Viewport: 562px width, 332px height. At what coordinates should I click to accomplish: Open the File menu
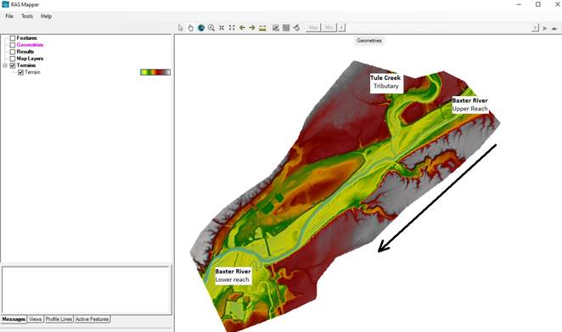[x=9, y=16]
